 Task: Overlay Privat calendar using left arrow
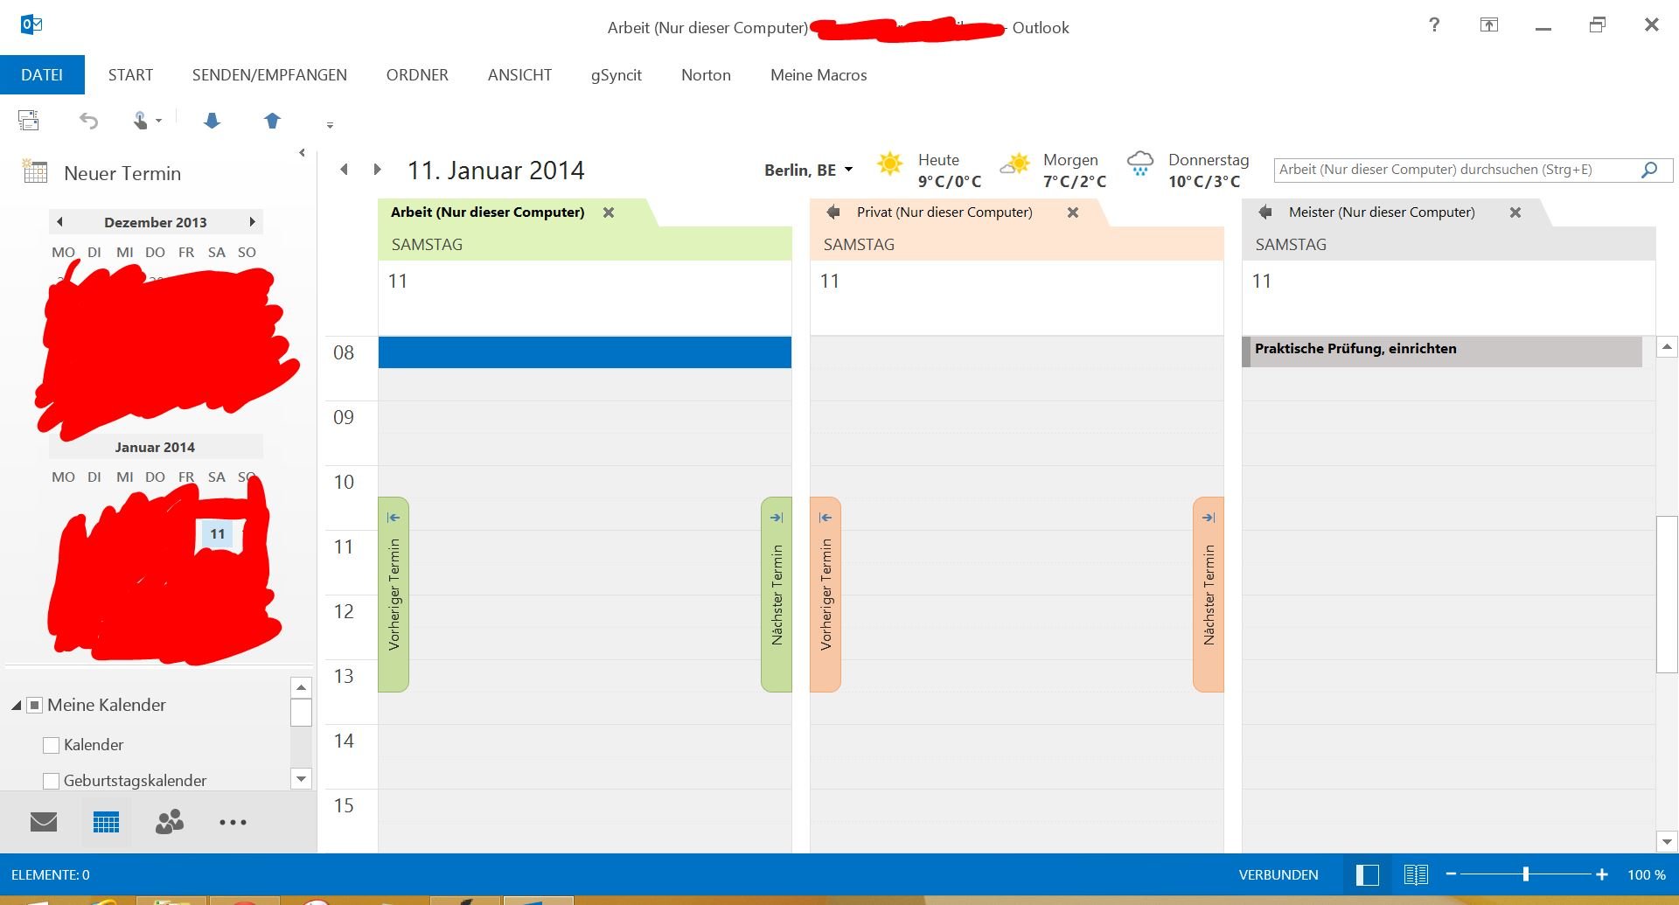(x=833, y=212)
